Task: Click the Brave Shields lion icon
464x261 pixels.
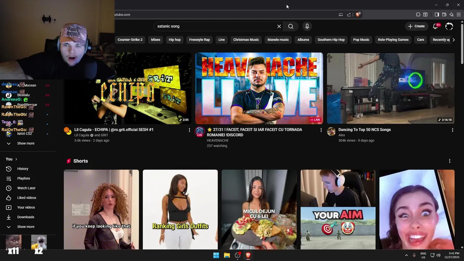Action: (358, 14)
